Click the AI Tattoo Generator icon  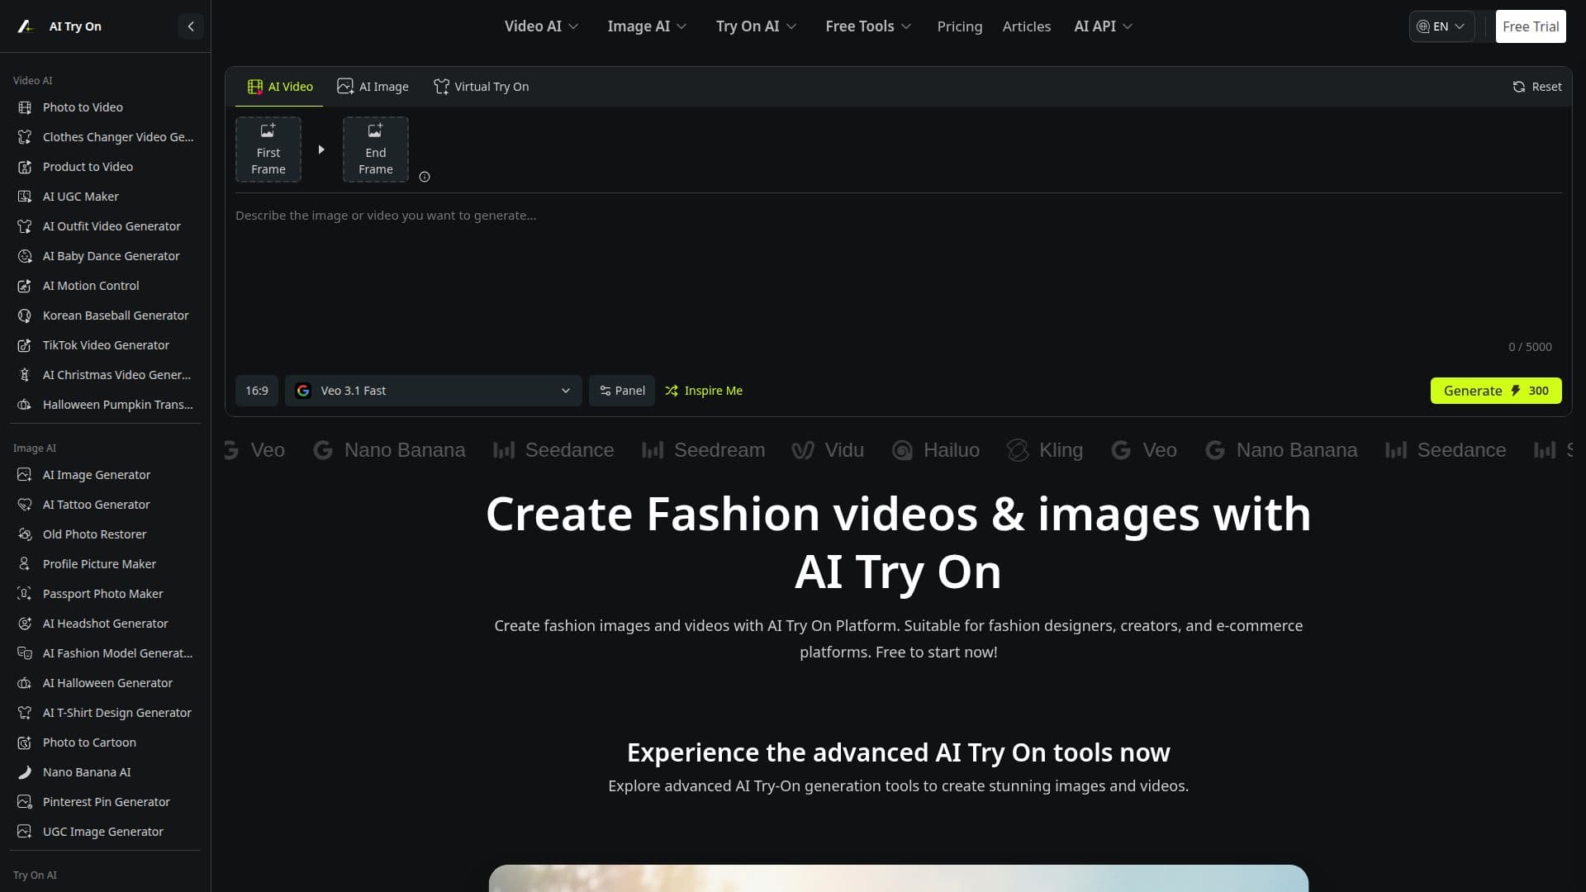[25, 505]
